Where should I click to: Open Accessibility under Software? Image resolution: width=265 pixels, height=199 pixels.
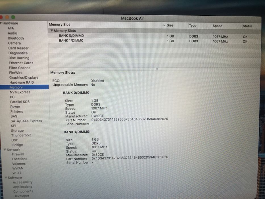[x=23, y=182]
